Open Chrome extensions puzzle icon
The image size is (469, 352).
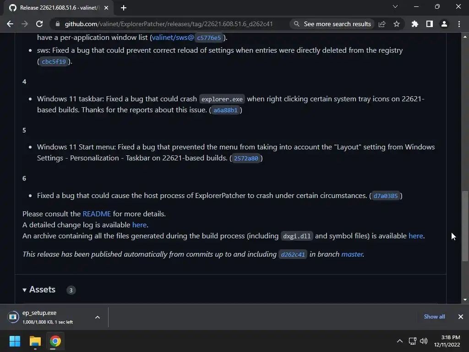coord(415,24)
